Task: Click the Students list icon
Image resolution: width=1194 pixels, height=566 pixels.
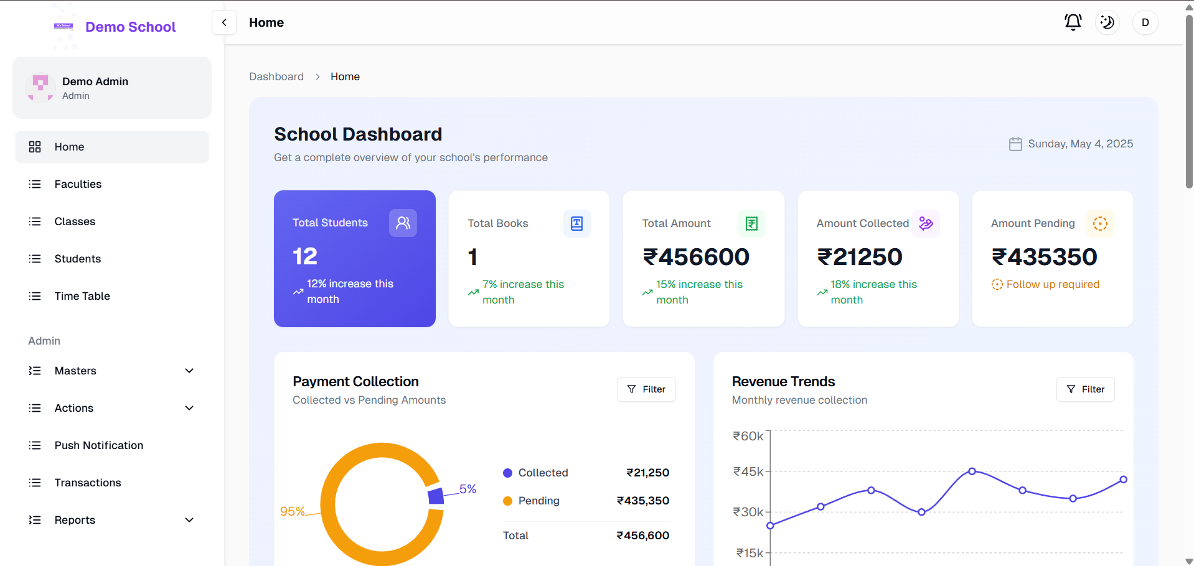Action: coord(35,259)
